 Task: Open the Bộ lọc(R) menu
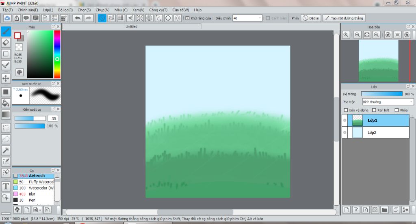tap(65, 10)
